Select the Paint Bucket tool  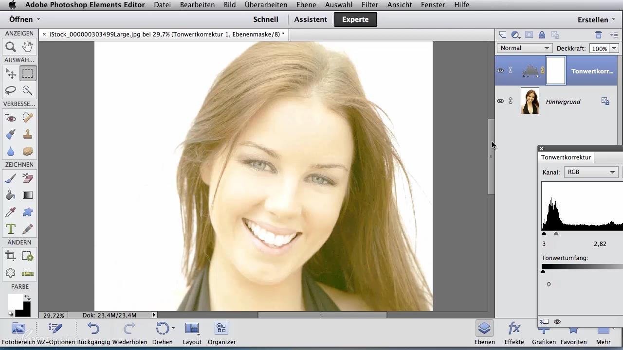(11, 195)
